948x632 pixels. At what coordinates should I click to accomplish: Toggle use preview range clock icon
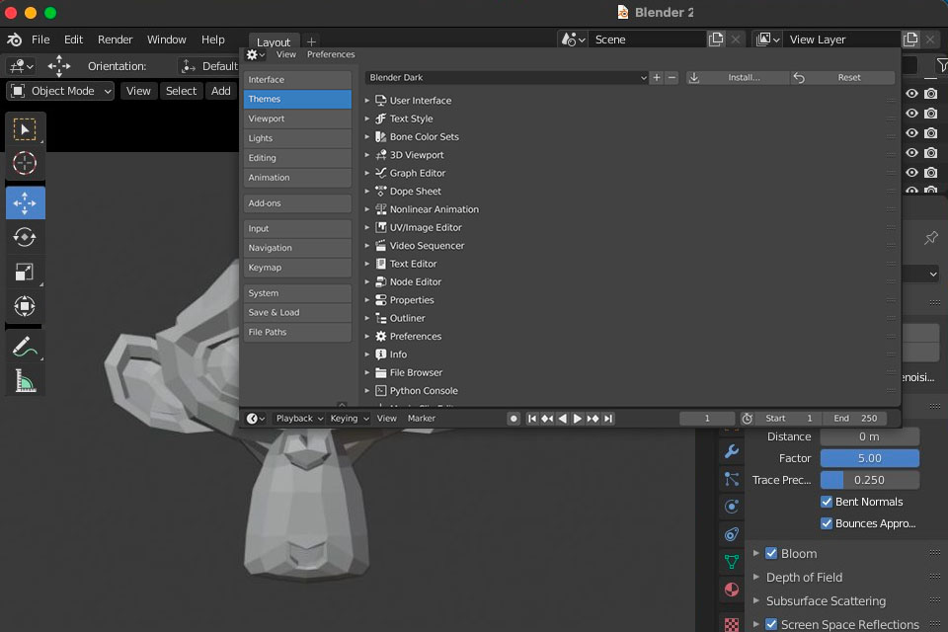point(748,419)
